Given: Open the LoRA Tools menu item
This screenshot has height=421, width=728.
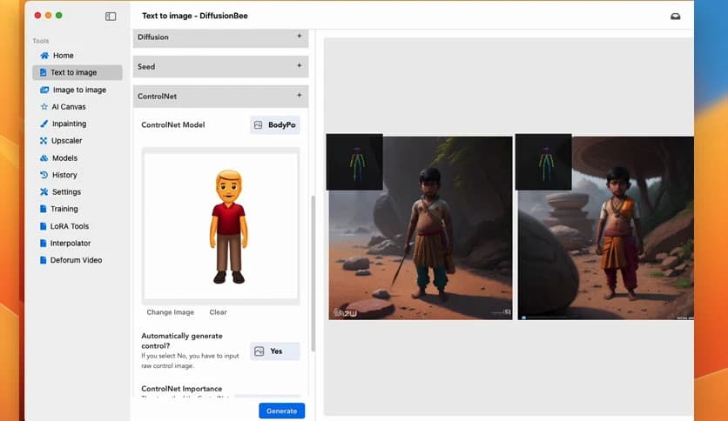Looking at the screenshot, I should point(69,226).
